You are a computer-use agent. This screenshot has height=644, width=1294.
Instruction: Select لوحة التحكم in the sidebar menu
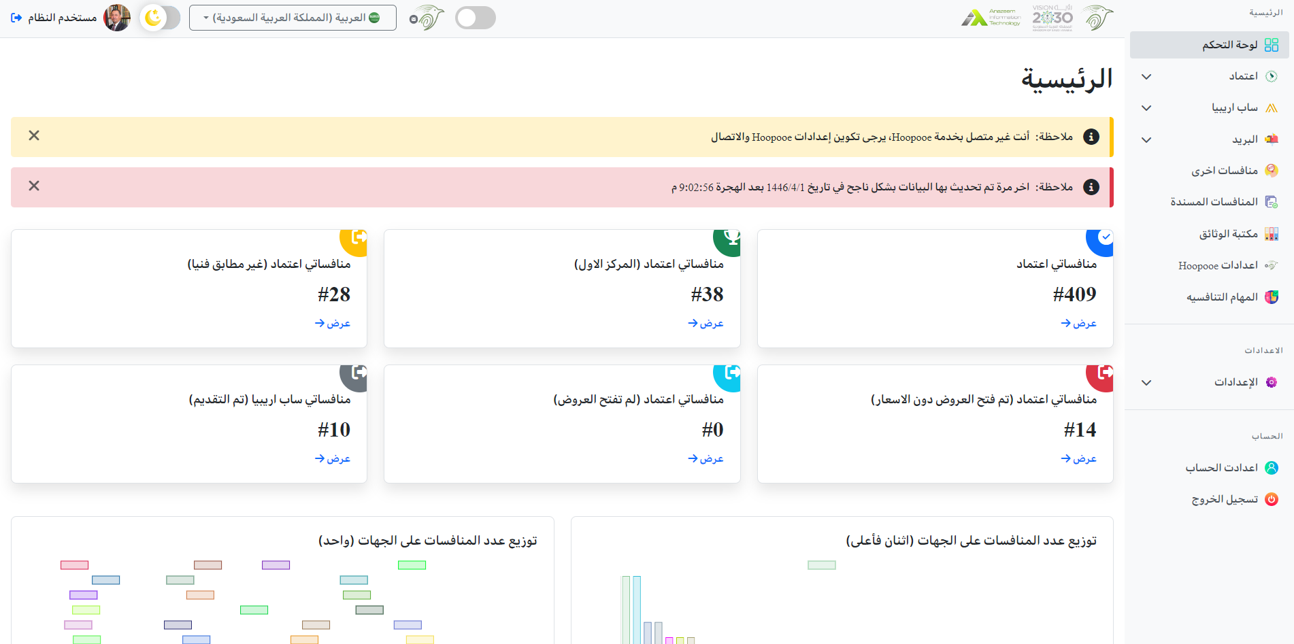tap(1228, 45)
